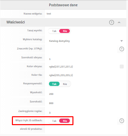
Task: Select Tak for Responsywność
Action: click(54, 84)
